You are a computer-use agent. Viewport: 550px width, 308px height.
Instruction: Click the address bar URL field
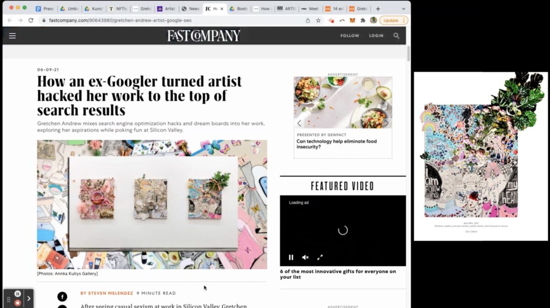point(174,21)
